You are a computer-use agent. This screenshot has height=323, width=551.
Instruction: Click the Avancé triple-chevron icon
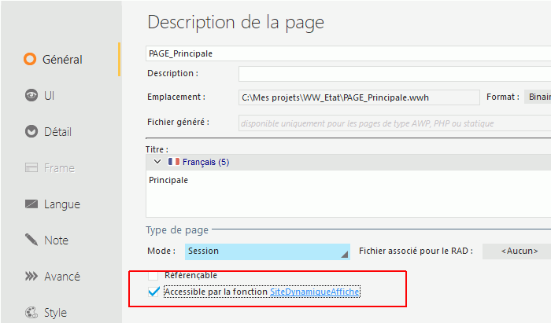[x=31, y=276]
